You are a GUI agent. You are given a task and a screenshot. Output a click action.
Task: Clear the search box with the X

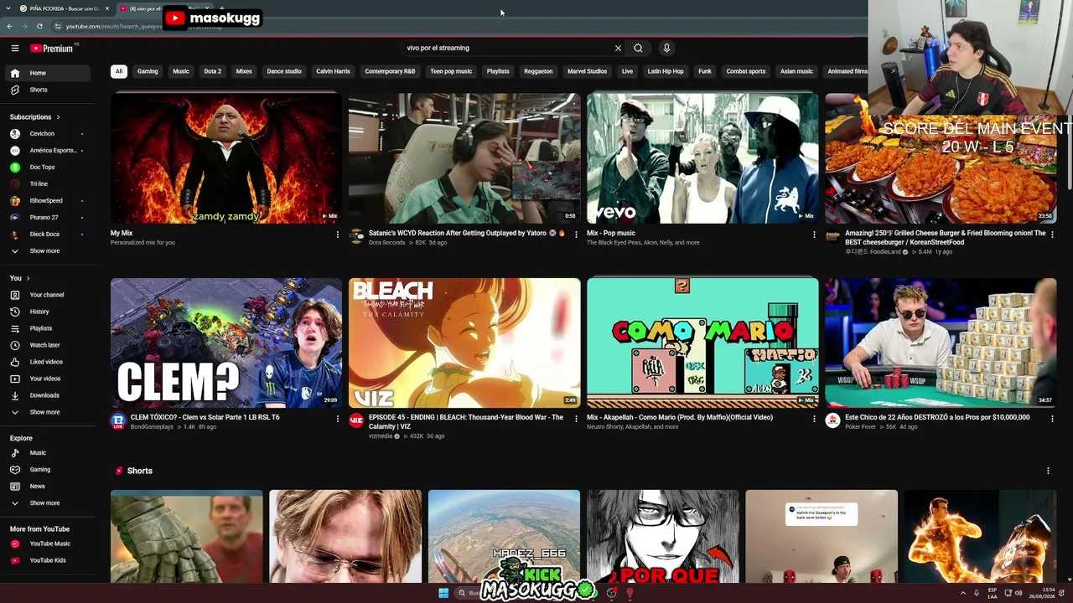click(x=618, y=48)
